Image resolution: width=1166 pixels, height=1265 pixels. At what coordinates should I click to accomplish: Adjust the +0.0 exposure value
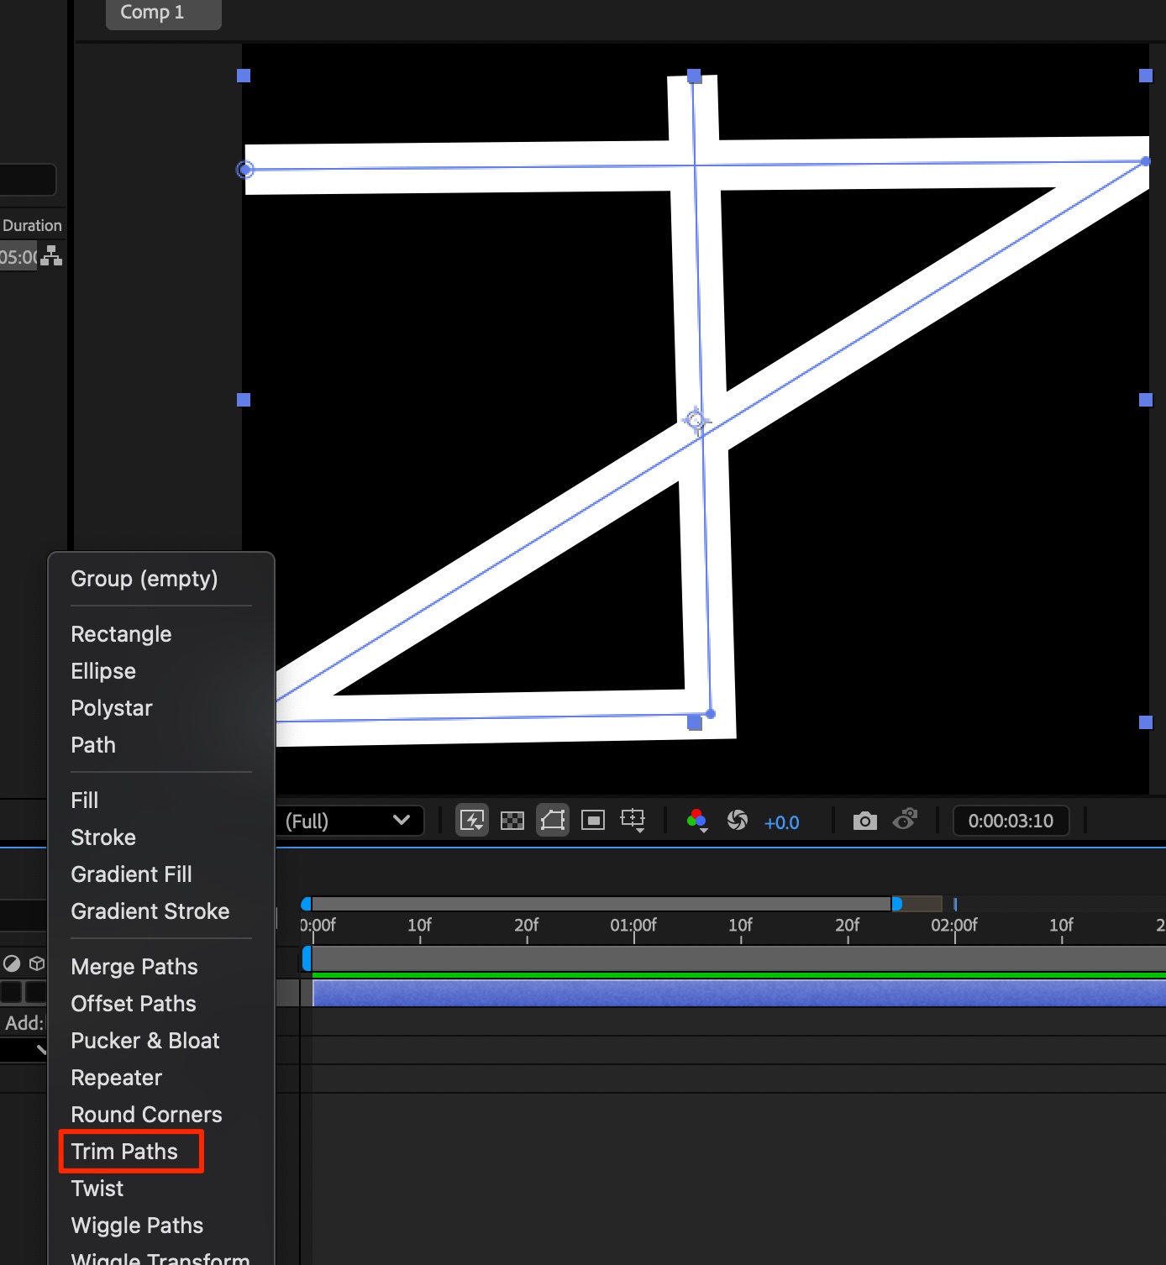coord(781,822)
